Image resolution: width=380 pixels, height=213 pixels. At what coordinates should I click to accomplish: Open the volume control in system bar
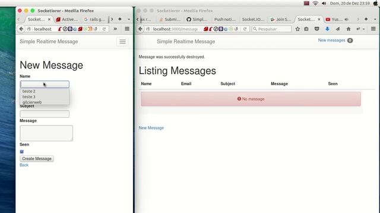(324, 3)
